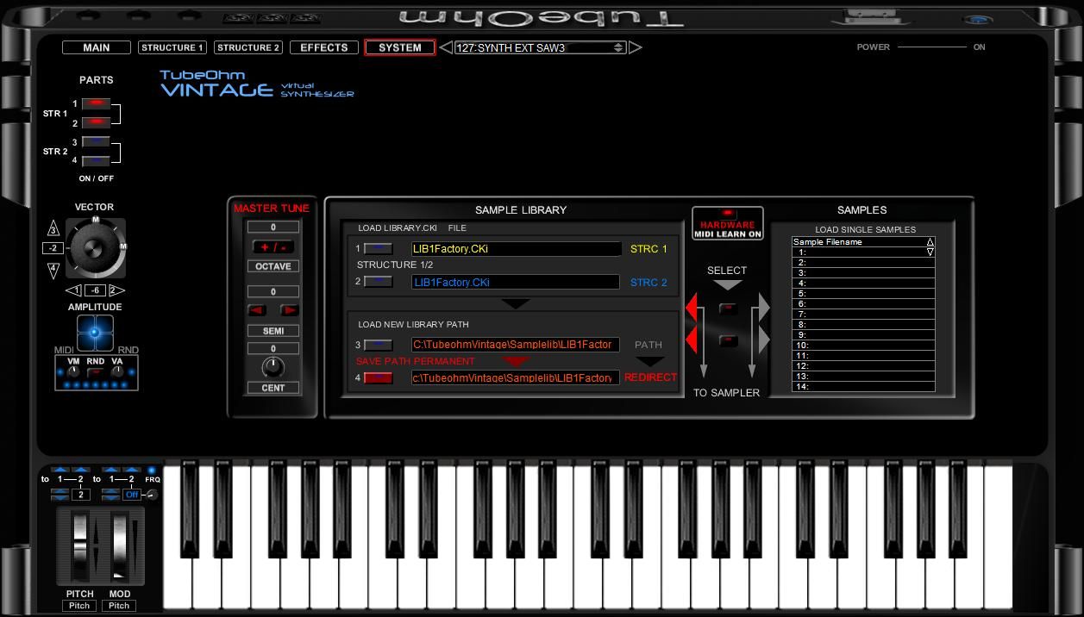Click the blue spinner arrows left of the 2 field
This screenshot has width=1084, height=617.
coord(60,495)
